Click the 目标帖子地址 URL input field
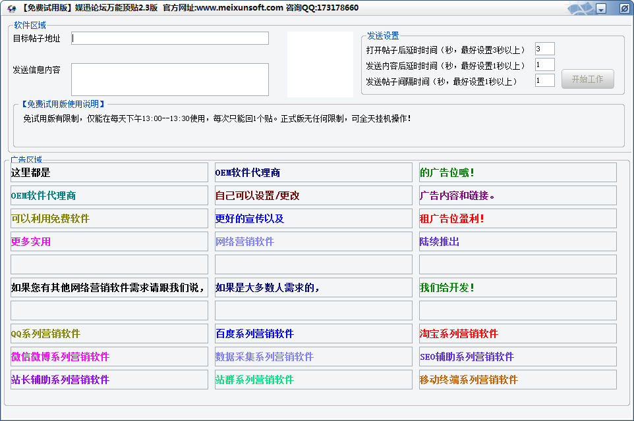634x421 pixels. point(169,38)
